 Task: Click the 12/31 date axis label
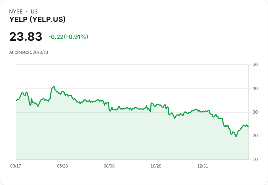coord(202,166)
